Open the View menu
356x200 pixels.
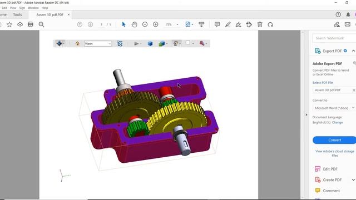[x=13, y=8]
